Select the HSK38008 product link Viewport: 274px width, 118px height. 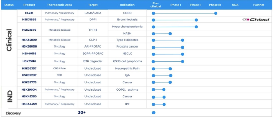point(29,46)
